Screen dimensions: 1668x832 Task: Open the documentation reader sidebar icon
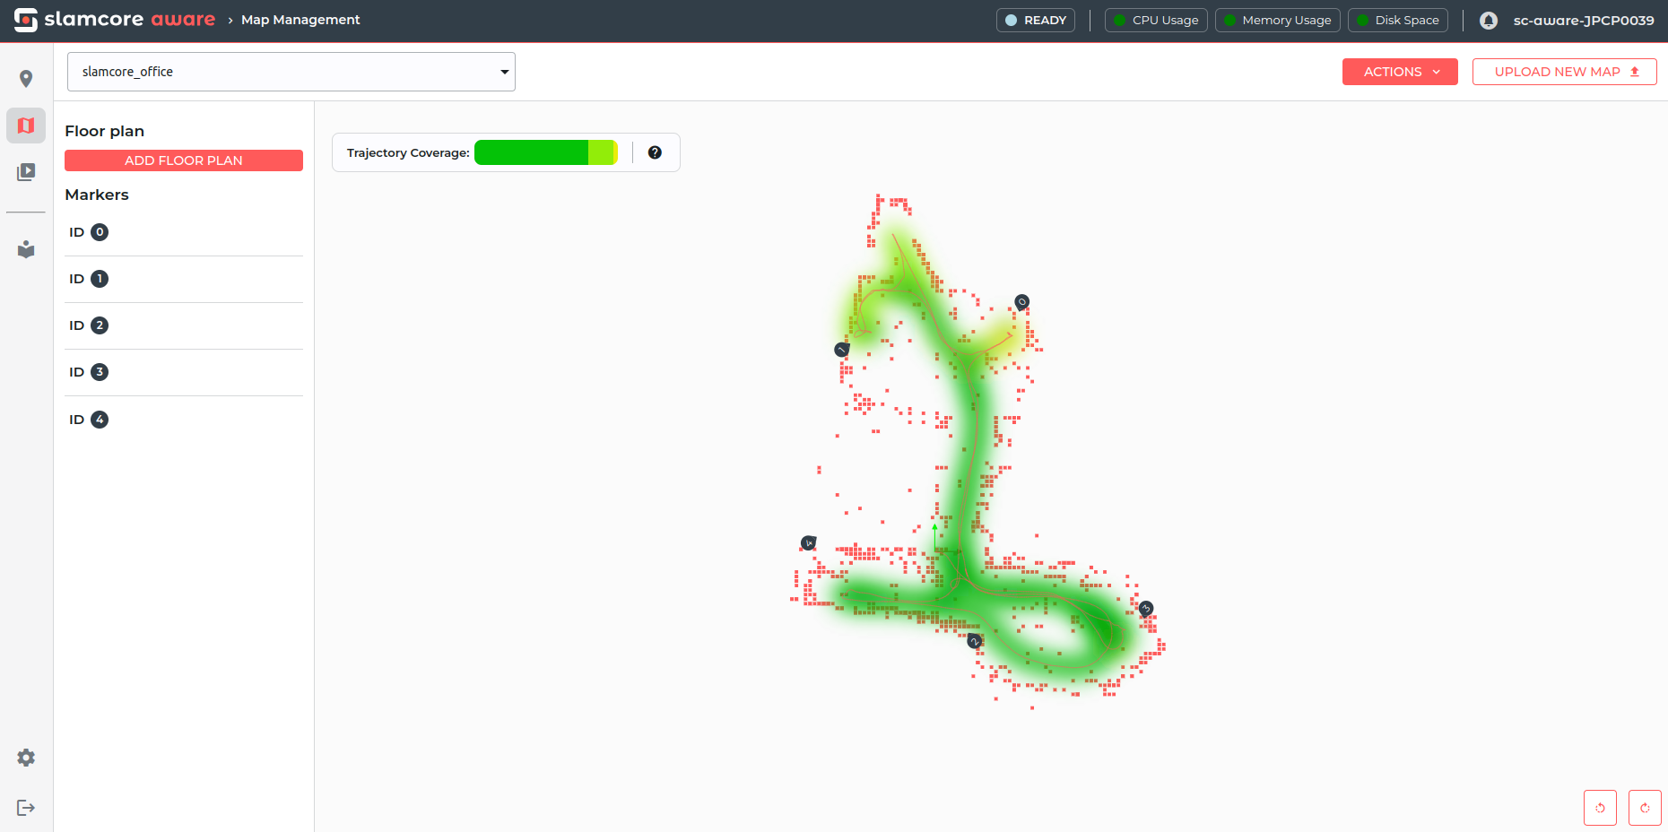click(x=26, y=249)
